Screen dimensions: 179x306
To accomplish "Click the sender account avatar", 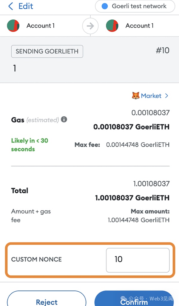I will [x=13, y=26].
